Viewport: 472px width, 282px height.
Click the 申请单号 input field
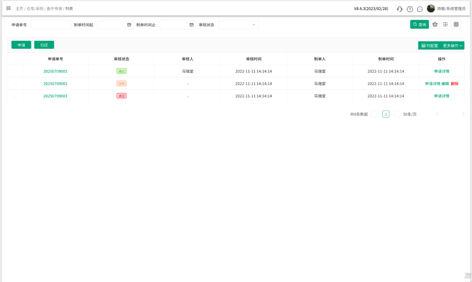point(51,25)
